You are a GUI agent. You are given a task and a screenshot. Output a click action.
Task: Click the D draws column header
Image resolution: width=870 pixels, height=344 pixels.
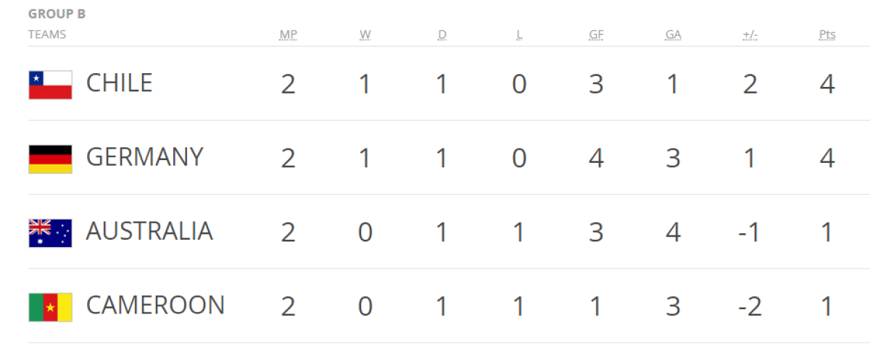tap(442, 35)
